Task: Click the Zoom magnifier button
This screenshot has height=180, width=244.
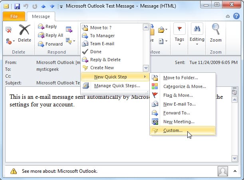Action: pos(216,33)
